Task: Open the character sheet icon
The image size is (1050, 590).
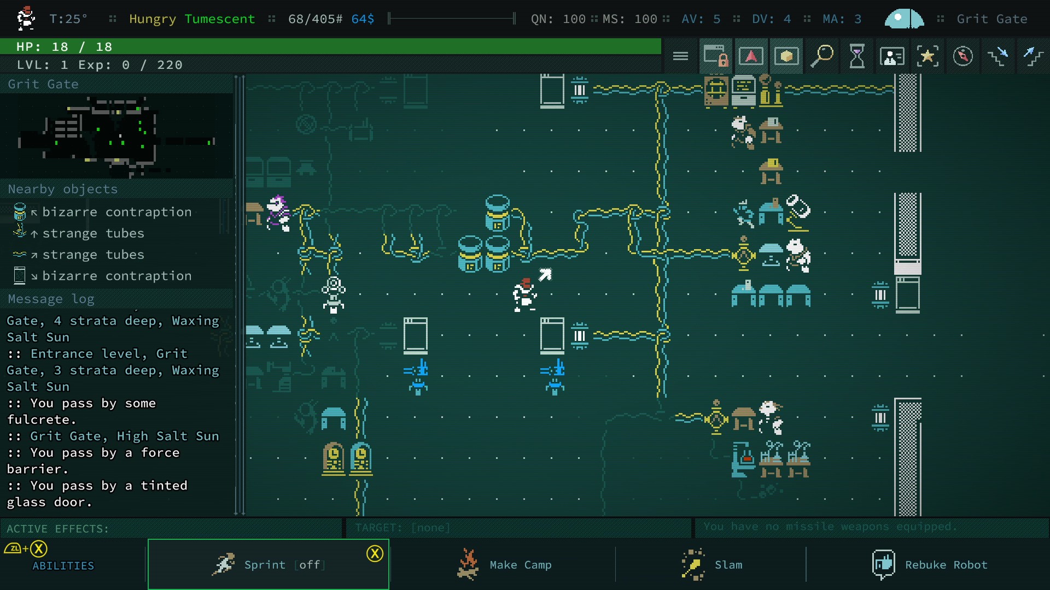Action: tap(892, 56)
